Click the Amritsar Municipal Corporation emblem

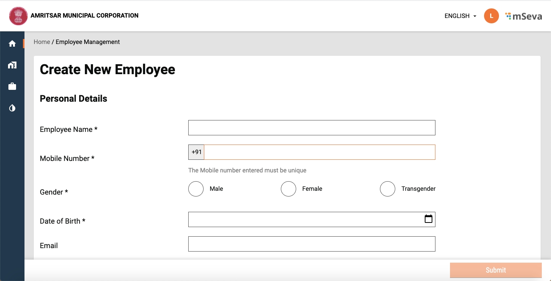click(18, 16)
